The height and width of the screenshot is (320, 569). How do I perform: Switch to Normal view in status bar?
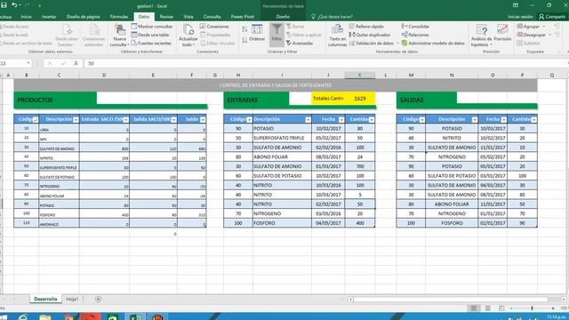474,308
